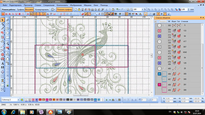This screenshot has height=115, width=205.
Task: Collapse color group 21 in object list
Action: [x=157, y=74]
